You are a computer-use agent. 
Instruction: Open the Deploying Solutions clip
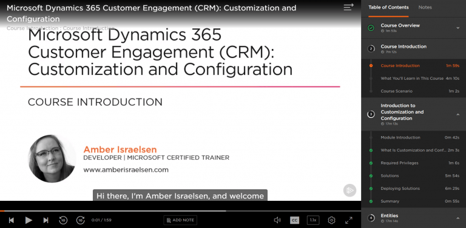pyautogui.click(x=413, y=188)
